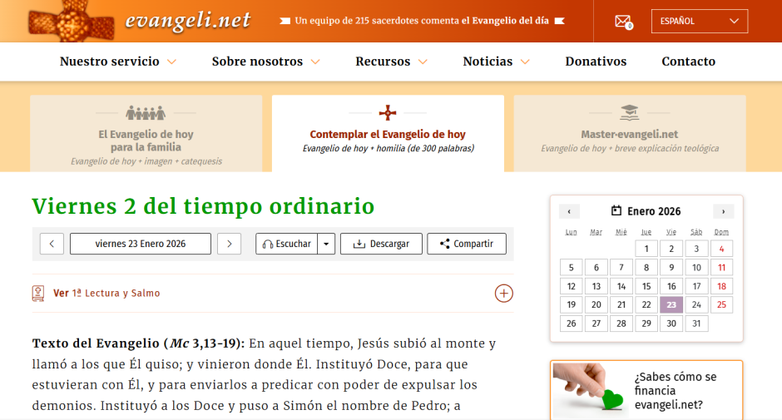Select day 15 in the calendar
The height and width of the screenshot is (420, 782).
(x=646, y=286)
